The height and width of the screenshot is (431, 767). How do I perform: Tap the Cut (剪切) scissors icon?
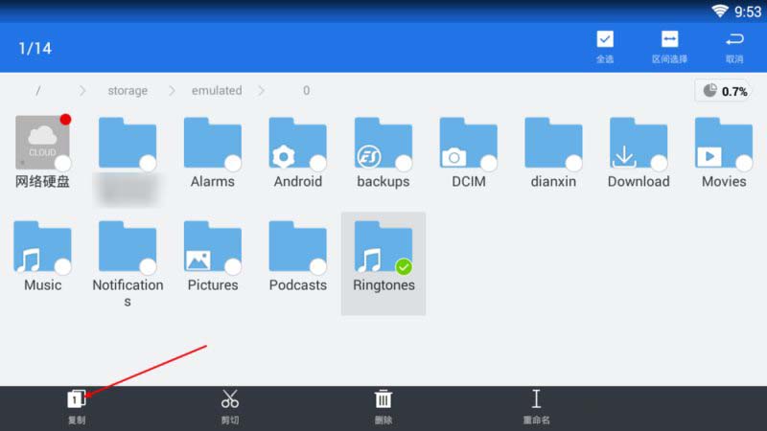point(229,398)
